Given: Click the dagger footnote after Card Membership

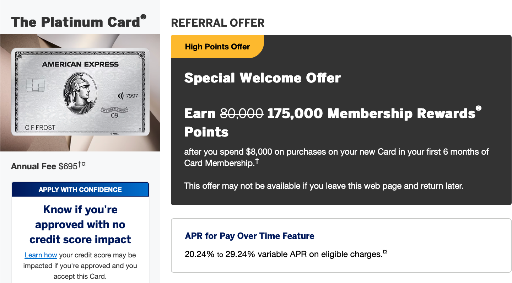Looking at the screenshot, I should tap(257, 161).
